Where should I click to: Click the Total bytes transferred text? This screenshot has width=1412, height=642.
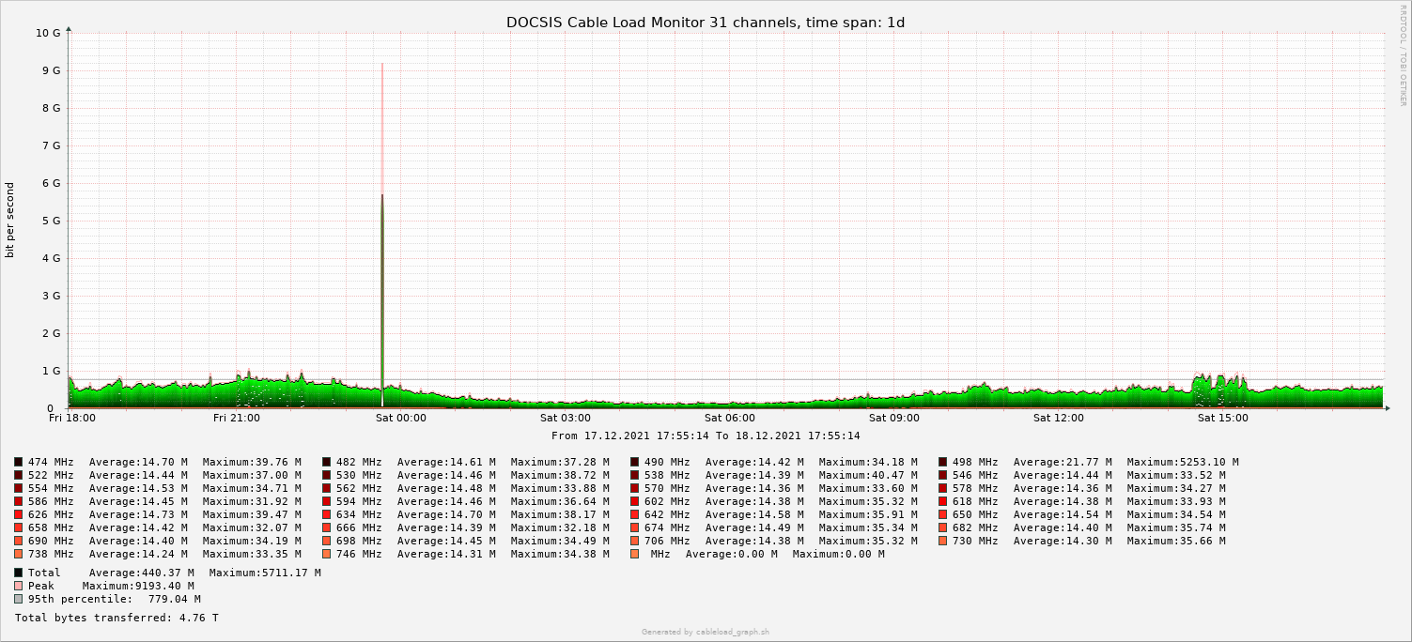116,618
